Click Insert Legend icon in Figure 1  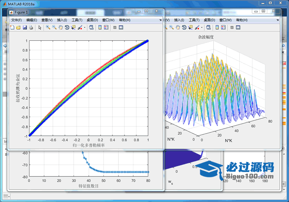coord(106,27)
